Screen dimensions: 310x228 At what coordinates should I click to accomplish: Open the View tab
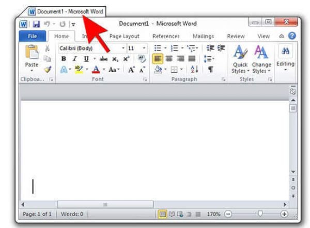pos(263,36)
